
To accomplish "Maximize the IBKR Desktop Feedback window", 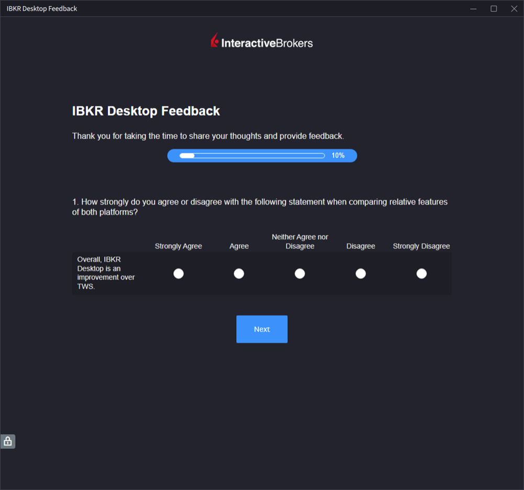I will tap(494, 9).
